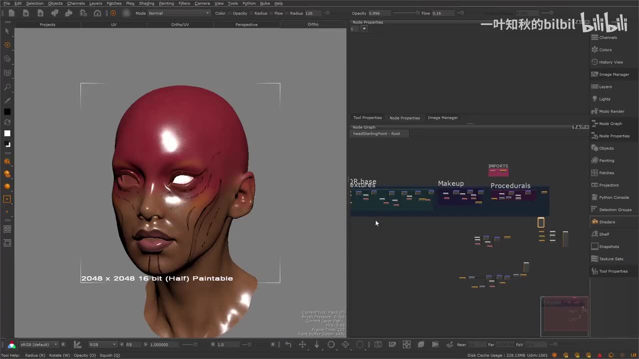Screen dimensions: 639x359
Task: Select the arrow Select tool in left toolbar
Action: click(x=7, y=31)
